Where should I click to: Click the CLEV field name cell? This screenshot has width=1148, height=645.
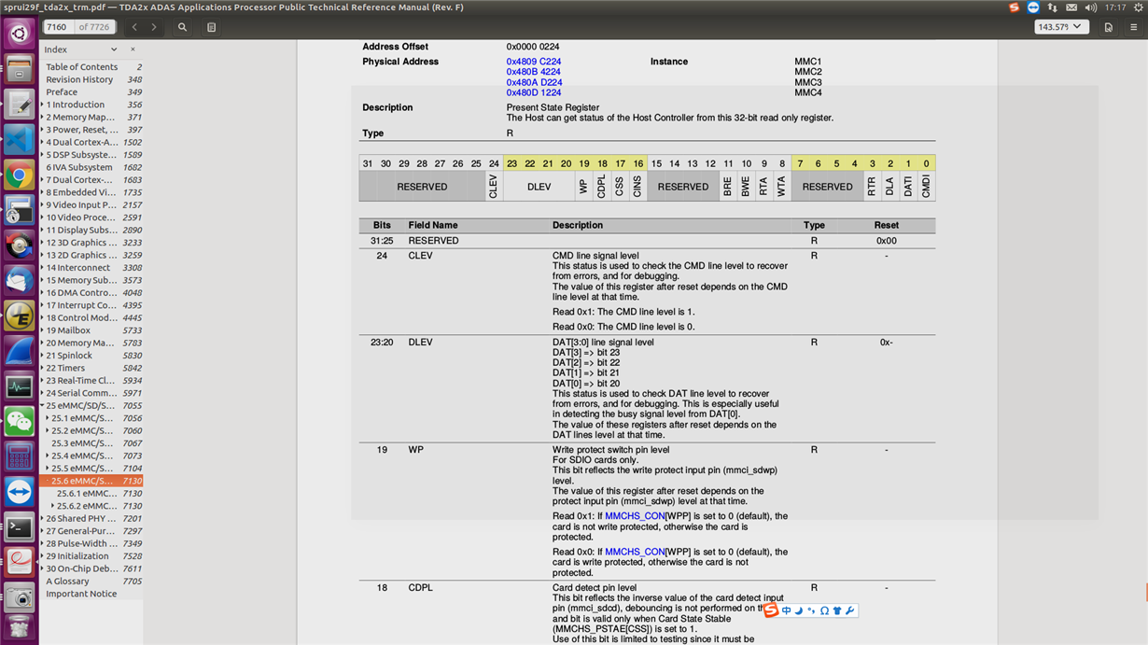click(421, 256)
